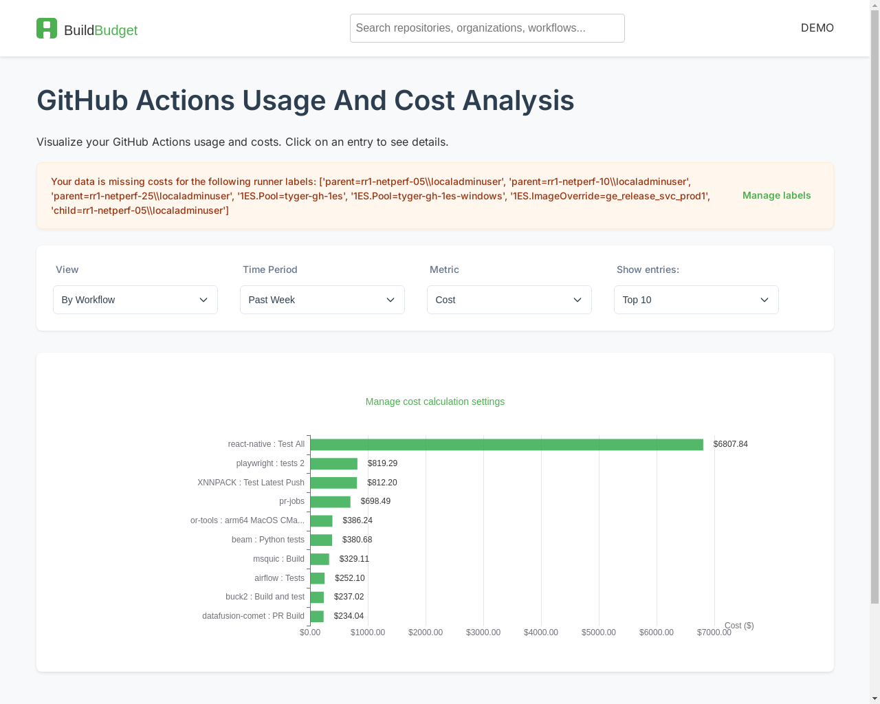Screen dimensions: 880x704
Task: Select the airflow : Tests bar
Action: point(318,579)
